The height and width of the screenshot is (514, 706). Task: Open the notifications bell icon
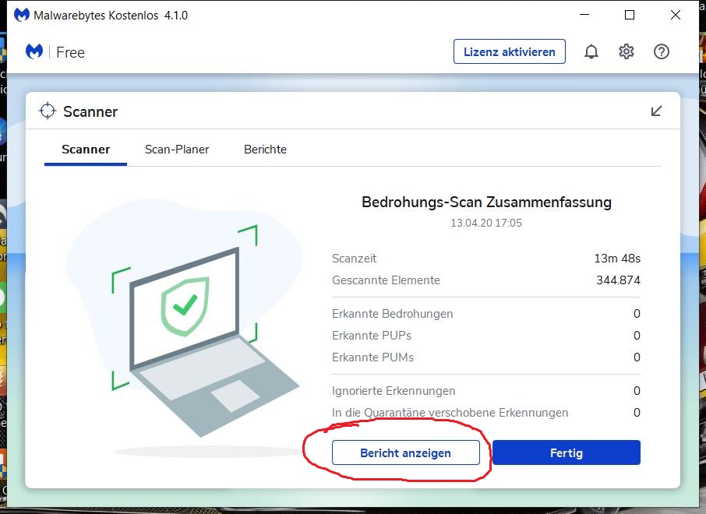coord(591,51)
